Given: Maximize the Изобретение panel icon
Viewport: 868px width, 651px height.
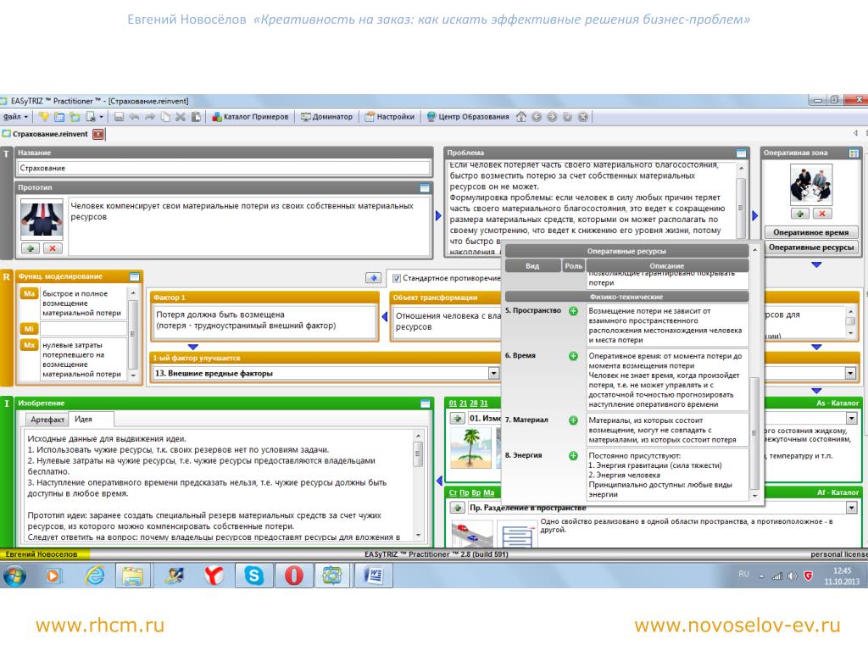Looking at the screenshot, I should pos(425,403).
